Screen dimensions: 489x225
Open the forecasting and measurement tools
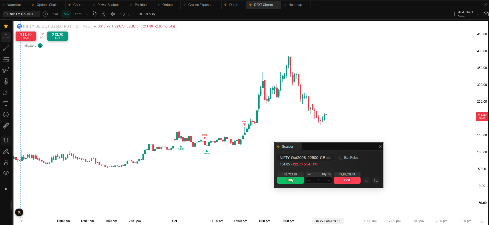pos(6,81)
